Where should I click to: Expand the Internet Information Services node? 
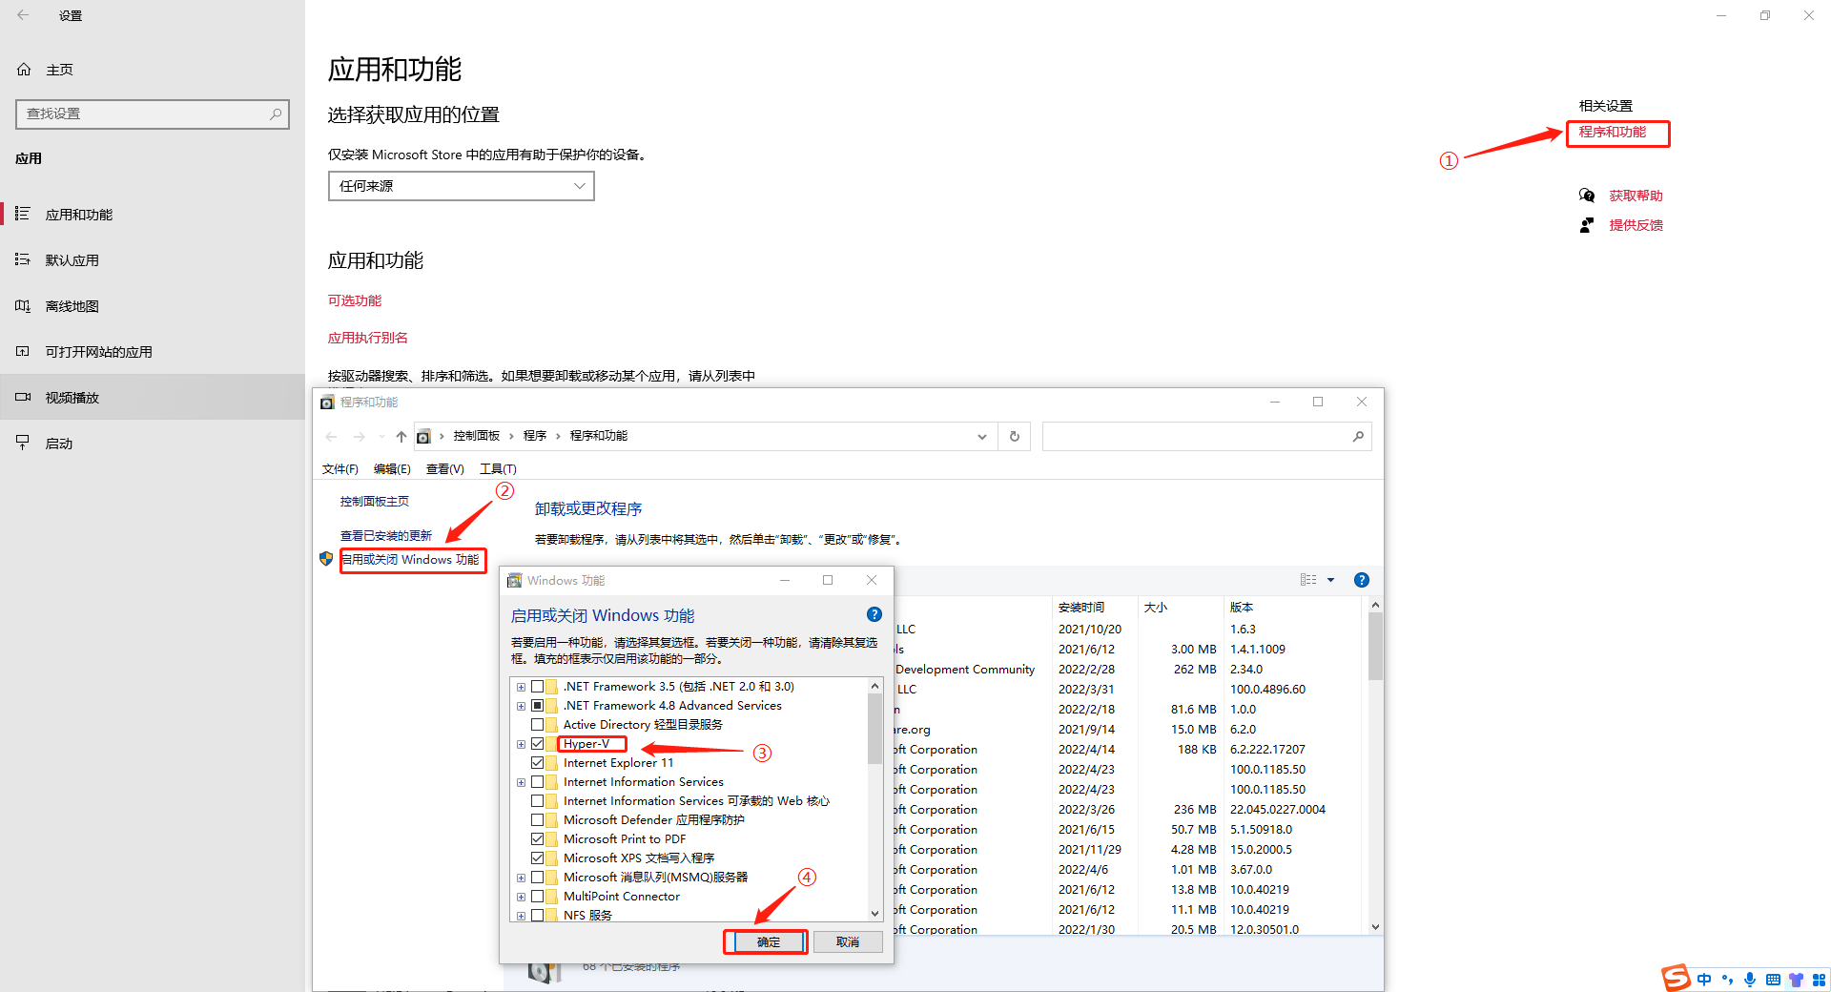pyautogui.click(x=521, y=781)
